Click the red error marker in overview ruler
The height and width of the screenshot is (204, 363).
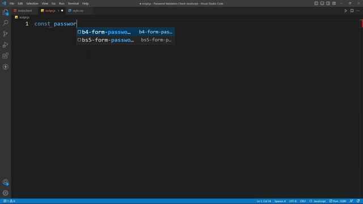point(362,24)
